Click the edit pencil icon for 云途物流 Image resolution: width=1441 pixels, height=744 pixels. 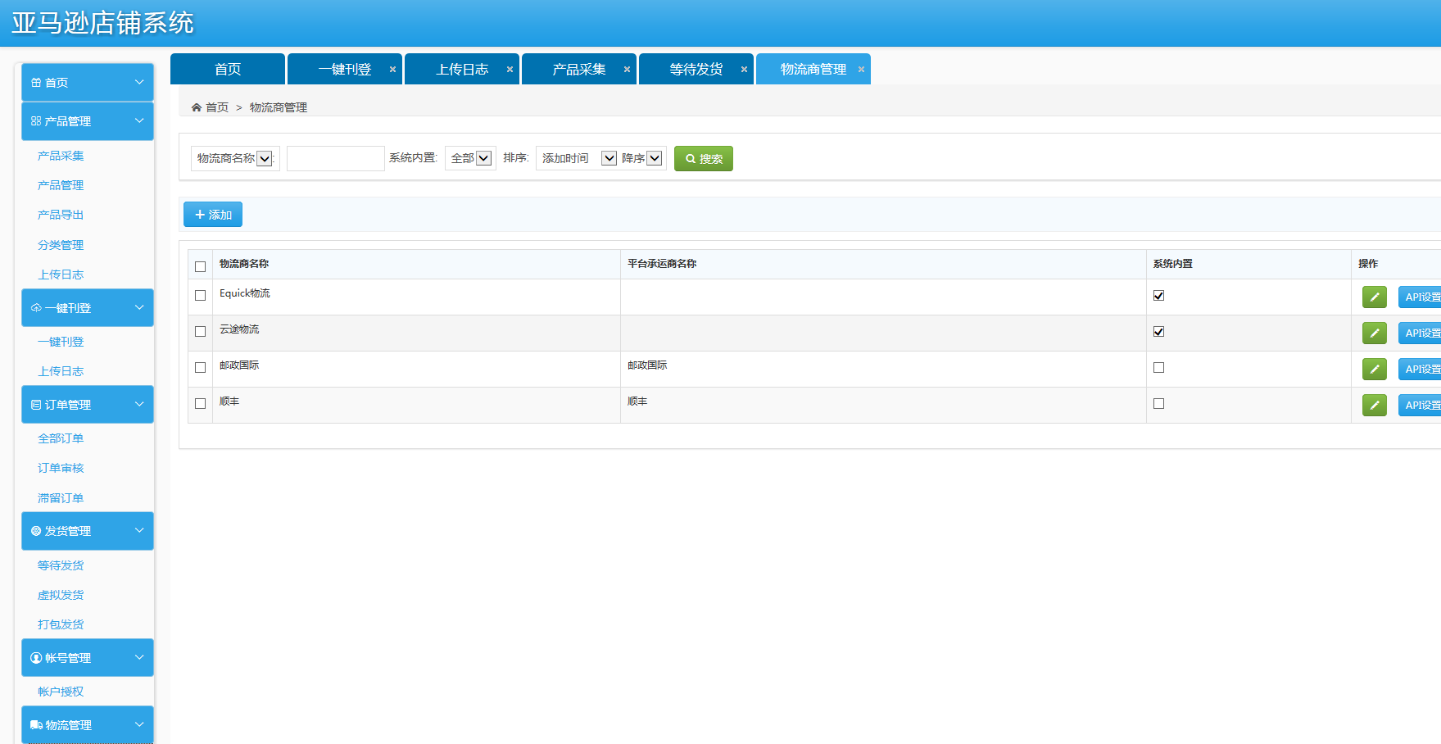pyautogui.click(x=1374, y=333)
